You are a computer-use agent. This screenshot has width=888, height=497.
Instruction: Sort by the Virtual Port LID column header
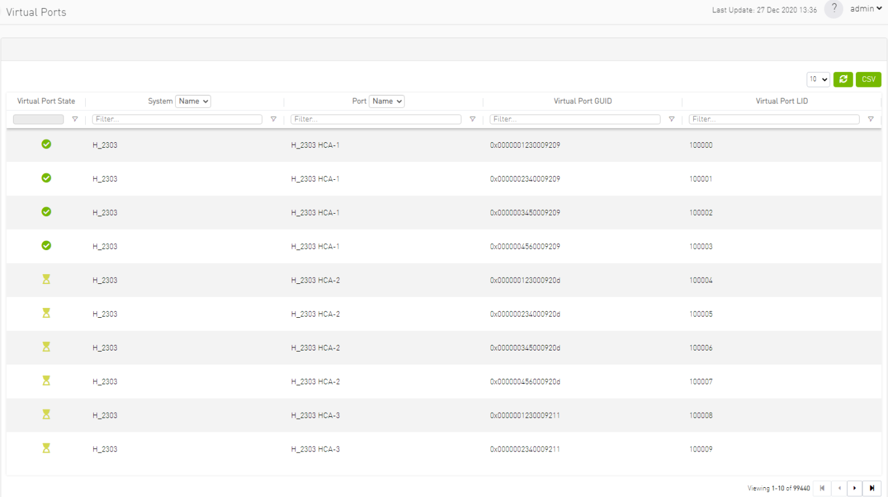(x=781, y=101)
